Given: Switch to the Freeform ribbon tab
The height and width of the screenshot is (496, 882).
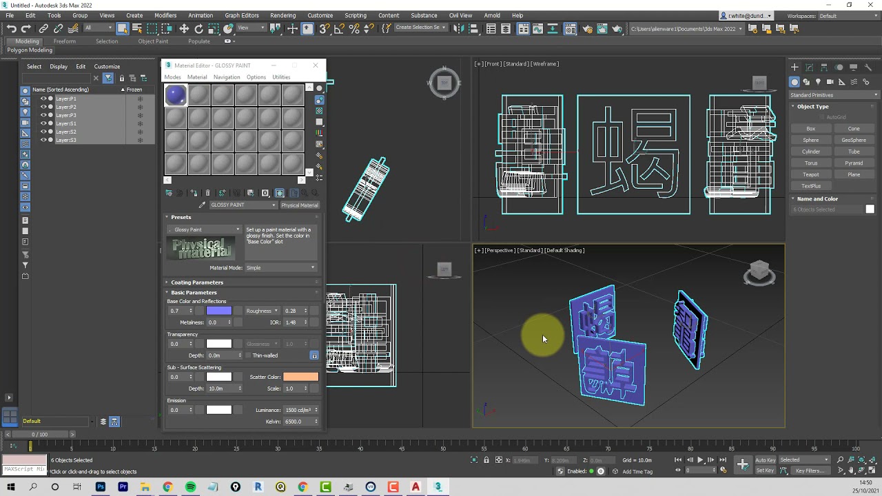Looking at the screenshot, I should click(x=65, y=41).
